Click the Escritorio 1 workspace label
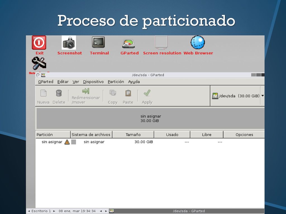The image size is (286, 214). [41, 211]
